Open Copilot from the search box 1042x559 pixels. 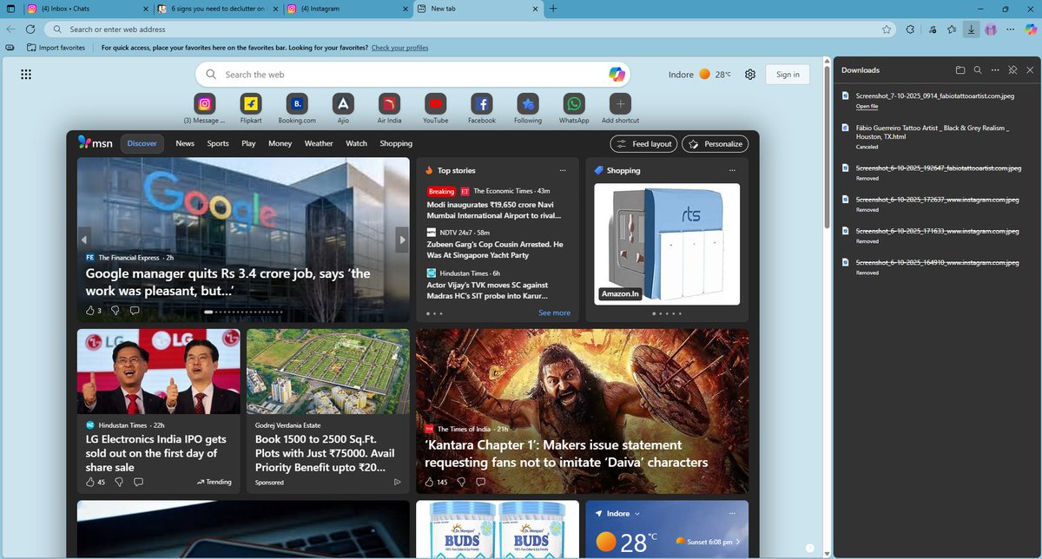(x=617, y=75)
